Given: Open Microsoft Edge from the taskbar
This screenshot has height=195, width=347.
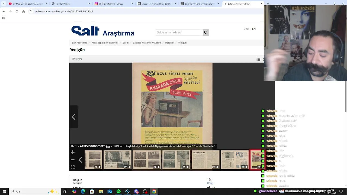Looking at the screenshot, I should (x=83, y=191).
